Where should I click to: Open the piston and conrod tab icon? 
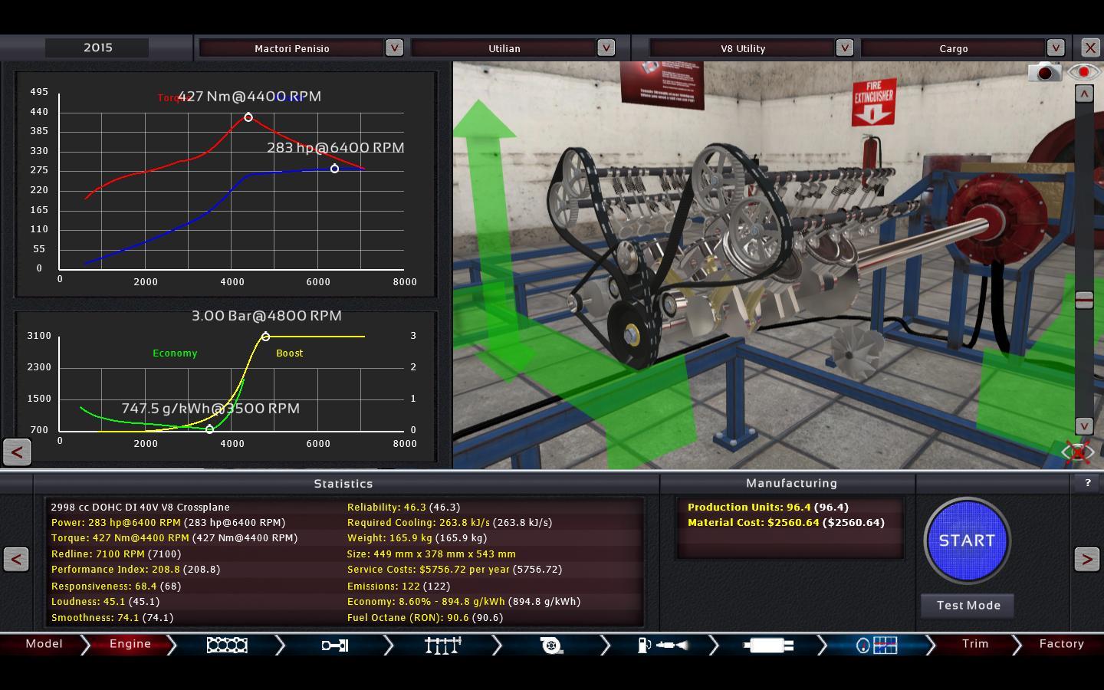[334, 645]
